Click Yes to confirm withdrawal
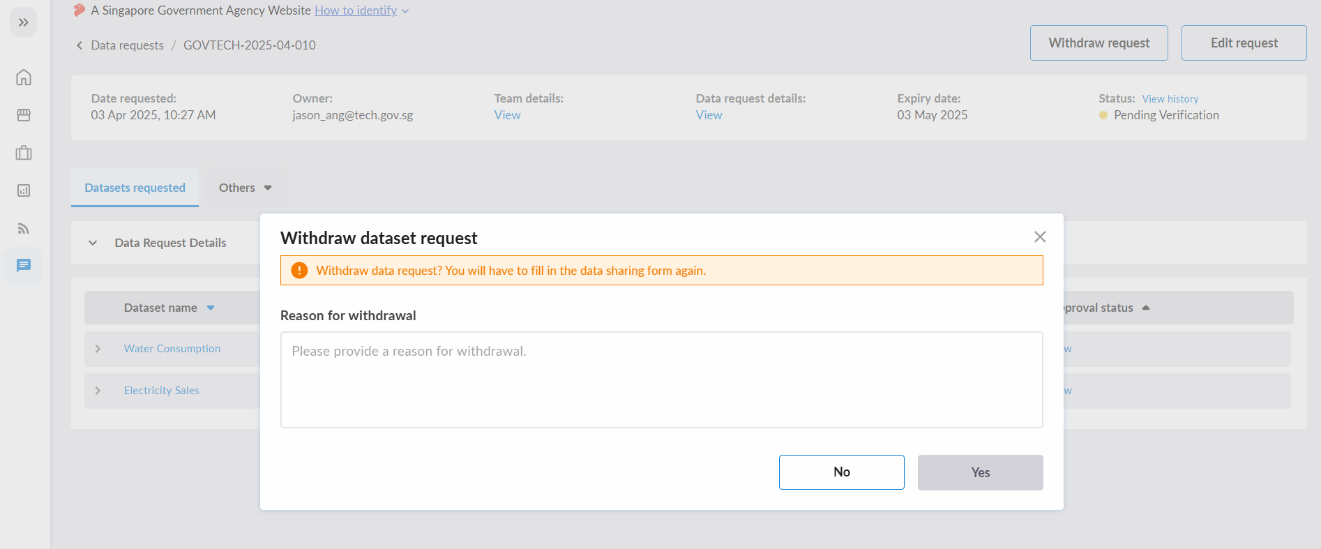Image resolution: width=1321 pixels, height=549 pixels. [x=981, y=472]
